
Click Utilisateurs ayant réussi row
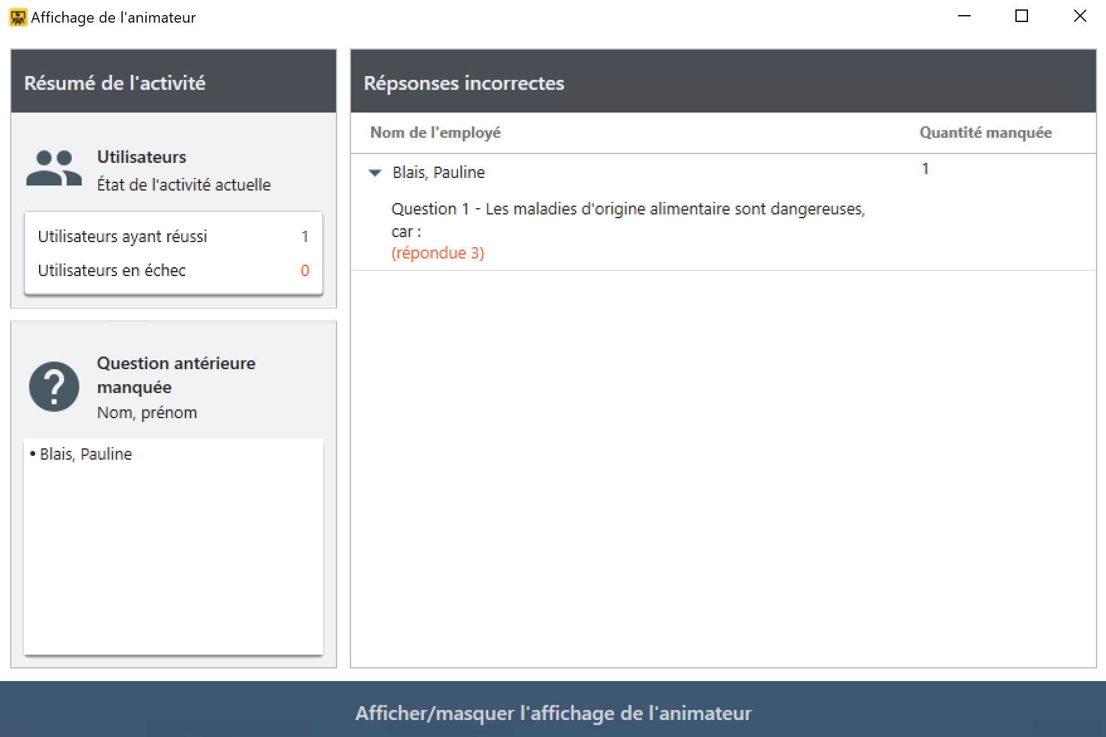[x=173, y=236]
